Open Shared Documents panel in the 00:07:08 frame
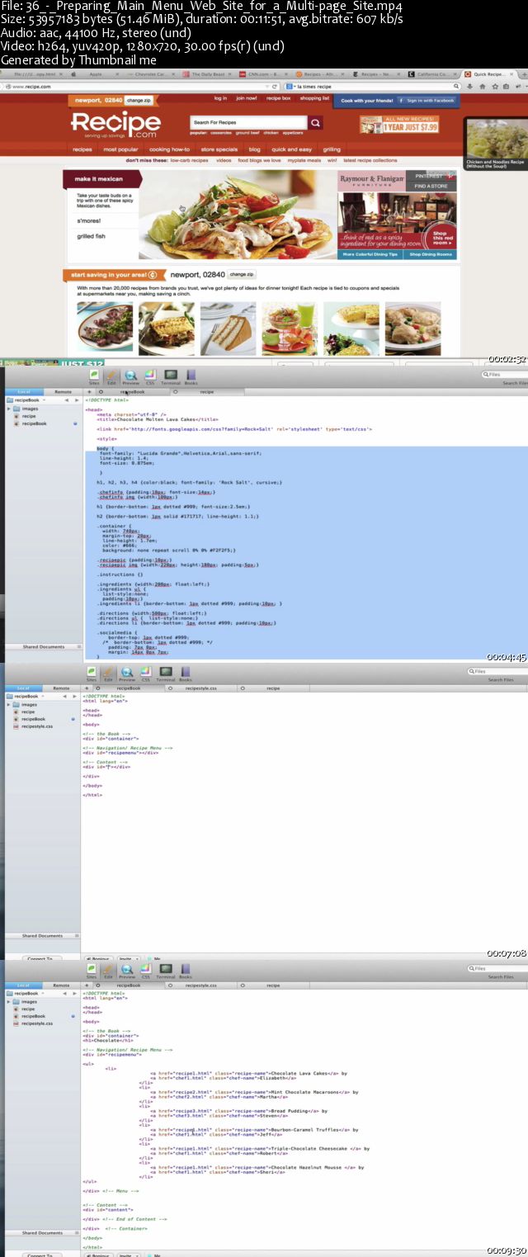 42,936
